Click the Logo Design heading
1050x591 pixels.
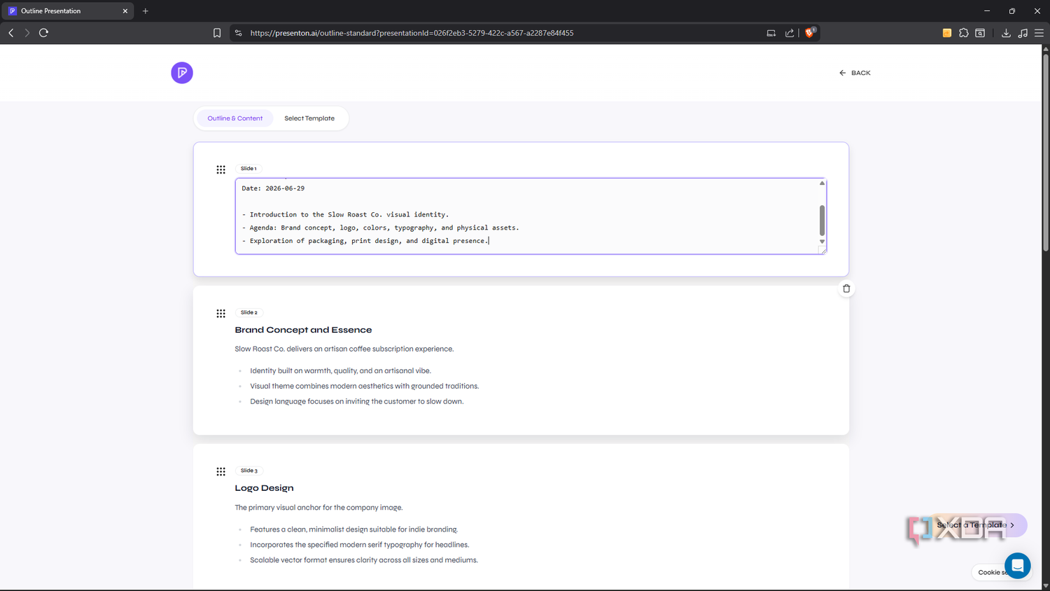(264, 488)
